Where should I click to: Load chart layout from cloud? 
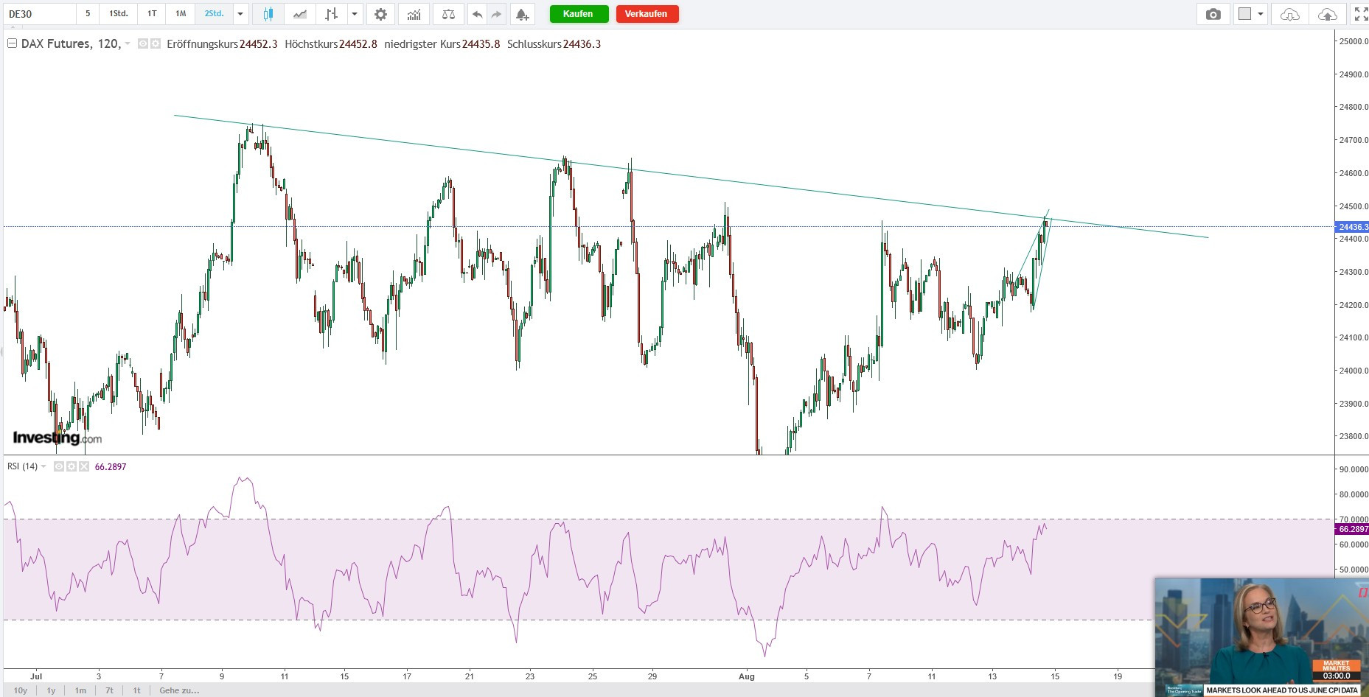(x=1289, y=14)
